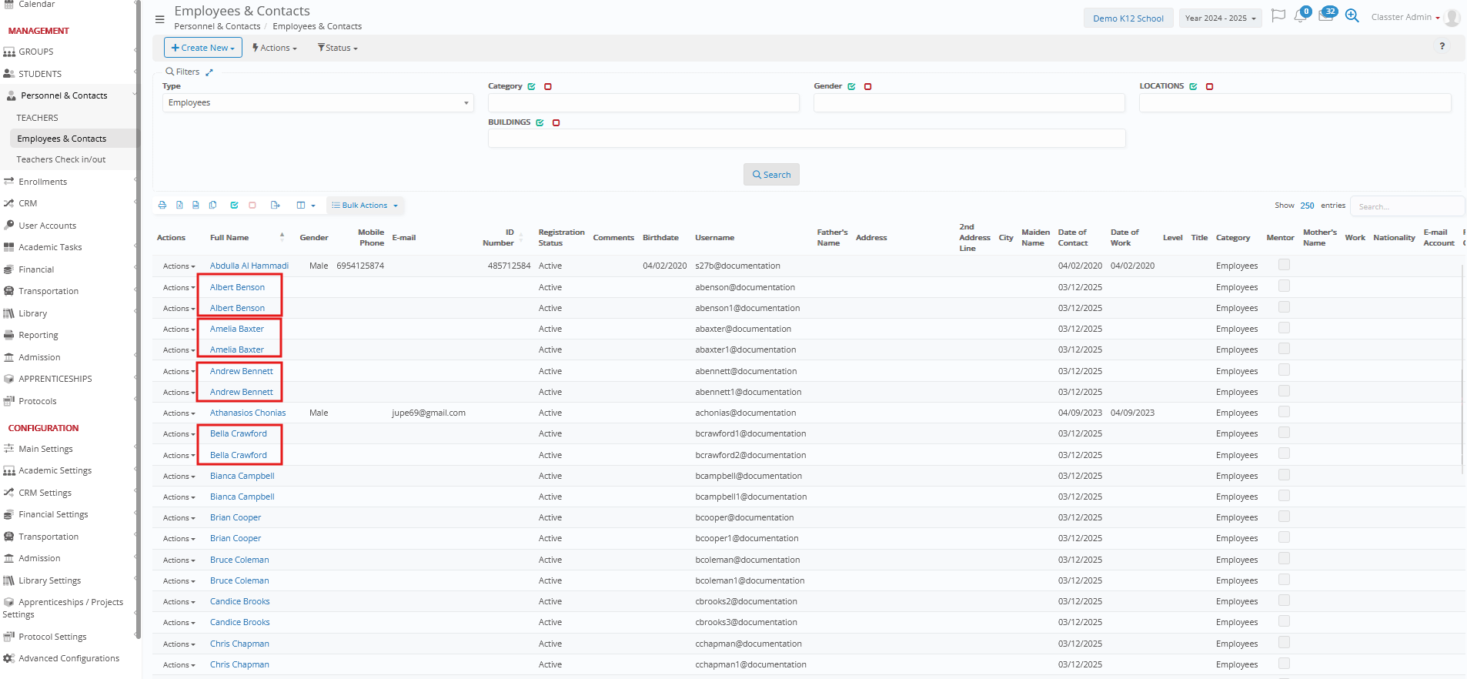The width and height of the screenshot is (1467, 679).
Task: Open the Athanasios Chonias employee link
Action: coord(248,413)
